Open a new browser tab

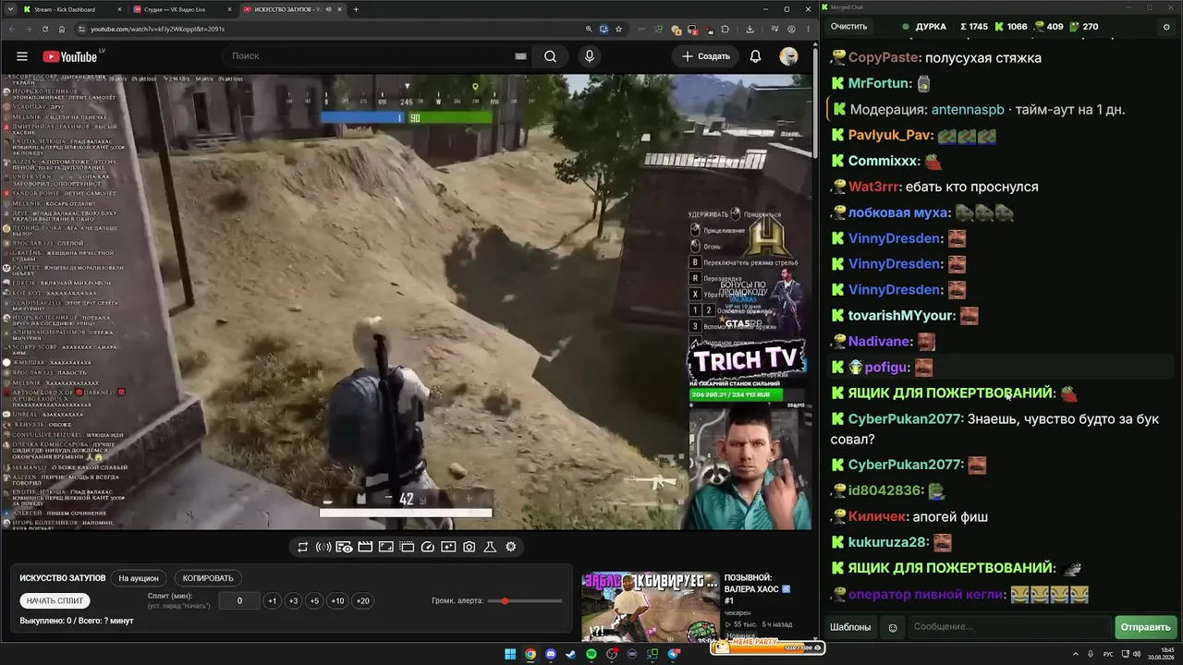(x=356, y=9)
